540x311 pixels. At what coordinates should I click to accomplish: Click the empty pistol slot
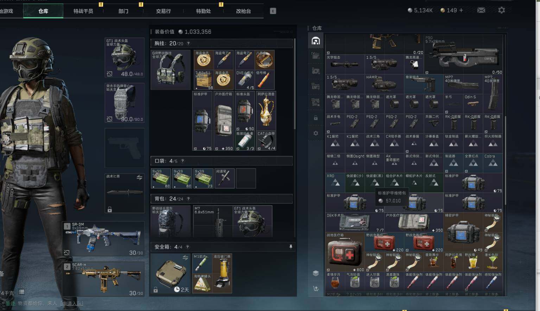pyautogui.click(x=125, y=148)
